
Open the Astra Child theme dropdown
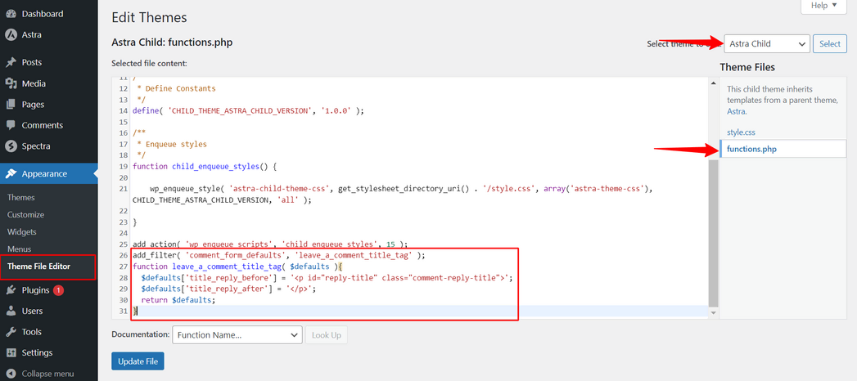tap(766, 44)
